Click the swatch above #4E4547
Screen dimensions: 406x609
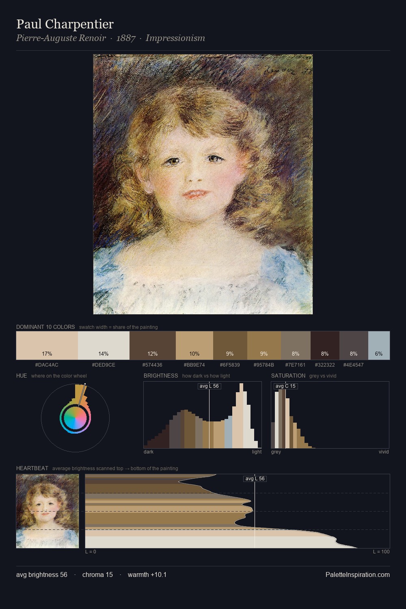pyautogui.click(x=354, y=346)
